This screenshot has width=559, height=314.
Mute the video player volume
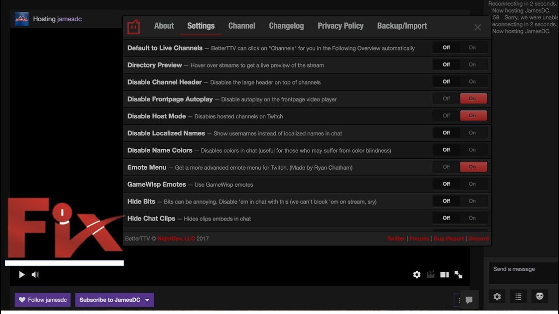tap(35, 274)
